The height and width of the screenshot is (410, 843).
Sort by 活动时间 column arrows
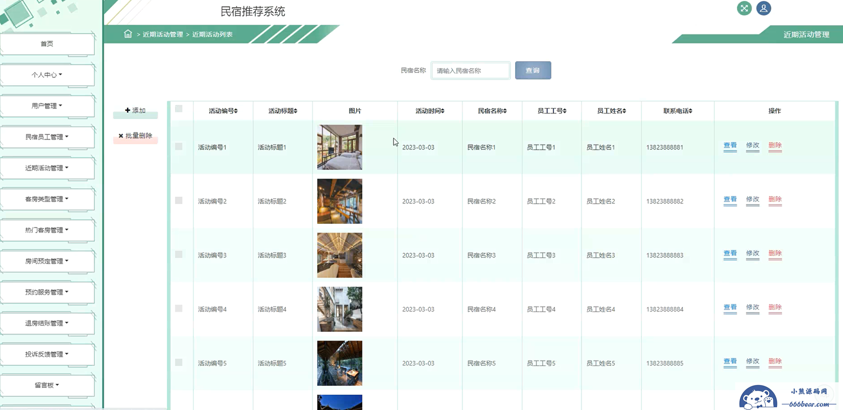pyautogui.click(x=442, y=111)
